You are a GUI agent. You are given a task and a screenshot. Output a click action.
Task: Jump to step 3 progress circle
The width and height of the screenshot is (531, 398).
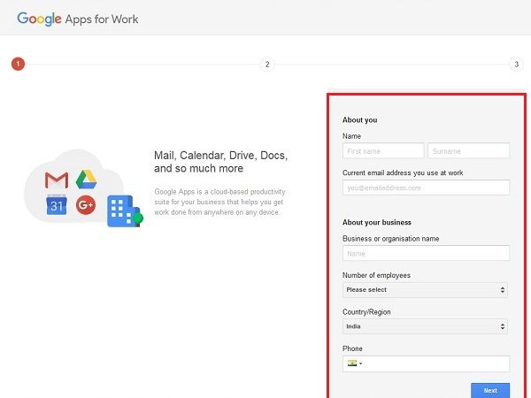516,64
